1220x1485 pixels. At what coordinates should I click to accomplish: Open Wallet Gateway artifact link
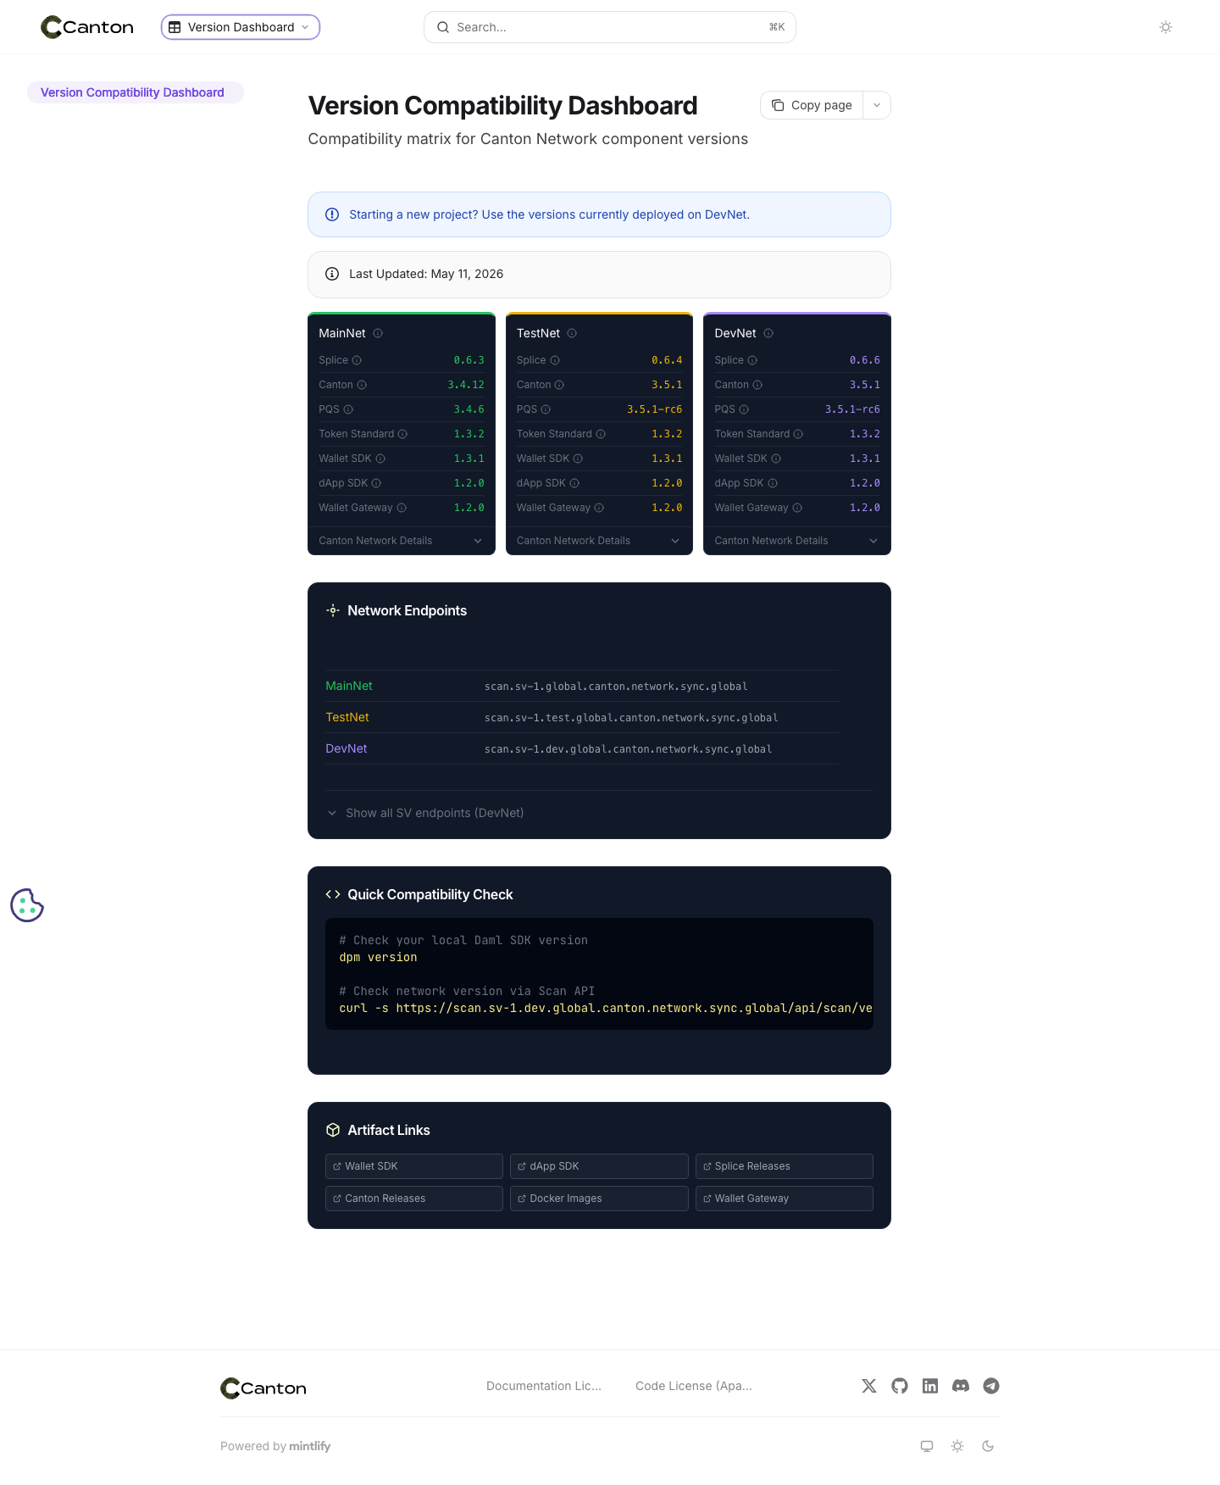(785, 1199)
